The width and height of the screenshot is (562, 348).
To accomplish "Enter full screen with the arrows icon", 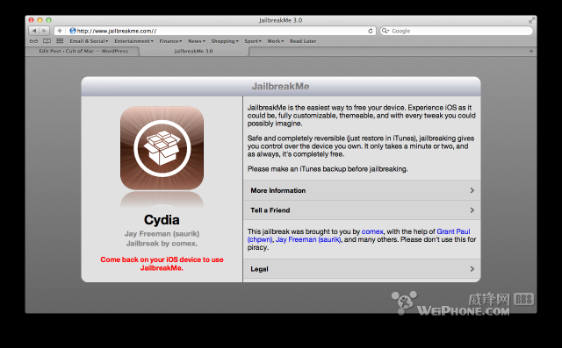I will [x=531, y=20].
